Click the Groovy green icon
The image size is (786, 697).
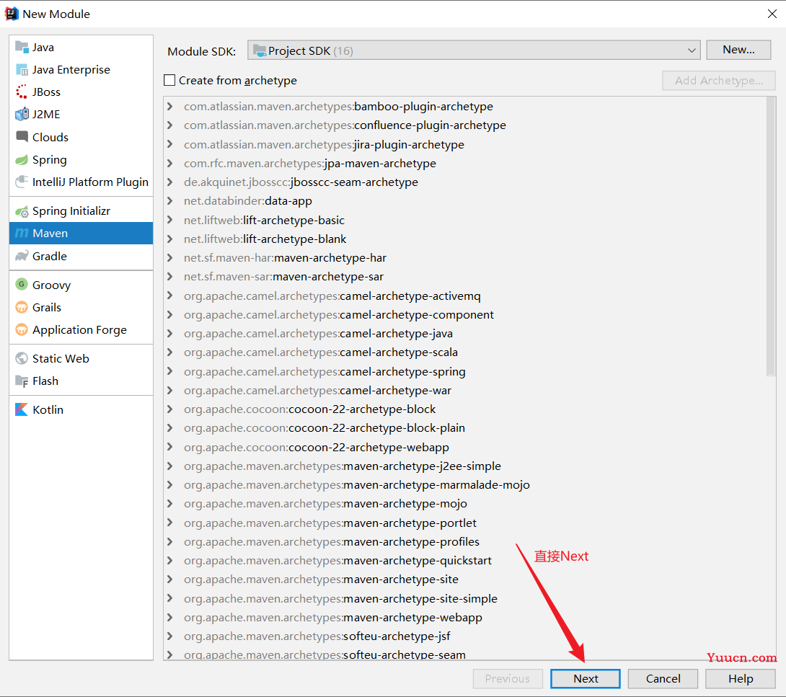tap(22, 285)
